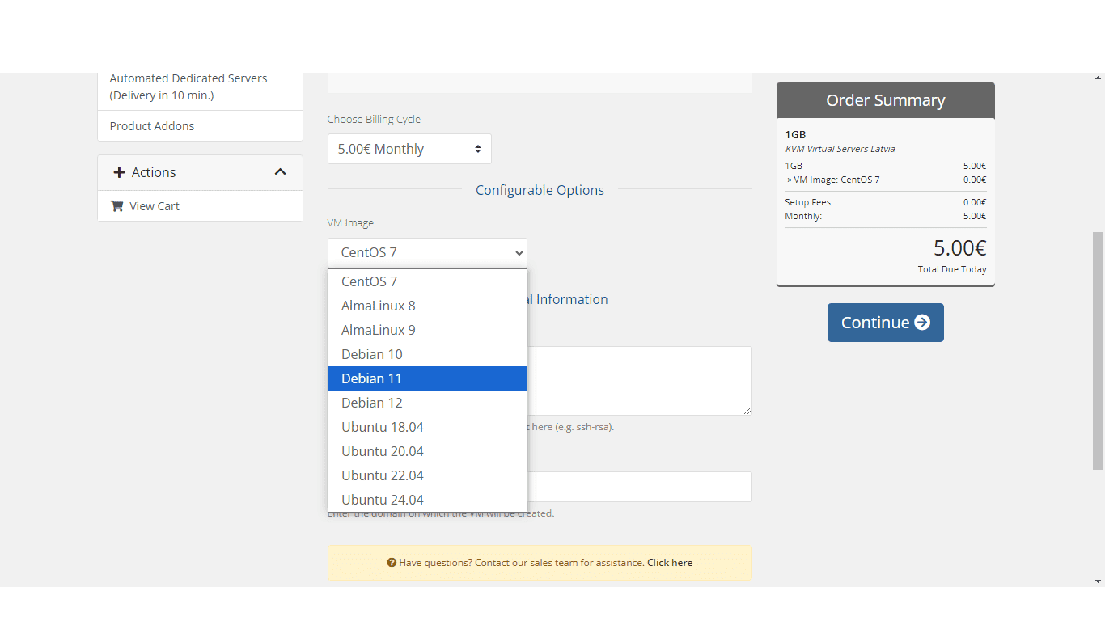This screenshot has height=621, width=1105.
Task: Click into the SSH key text area
Action: point(639,381)
